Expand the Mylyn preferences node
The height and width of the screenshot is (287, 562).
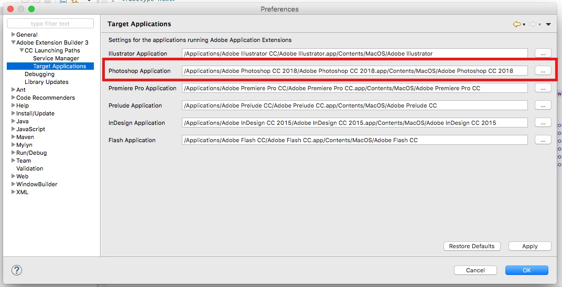(13, 145)
